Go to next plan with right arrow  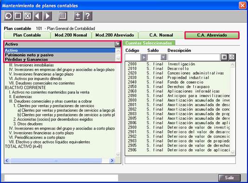tap(48, 16)
